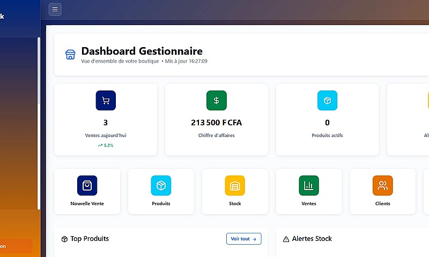The height and width of the screenshot is (257, 429).
Task: Click the green dollar icon for Chiffre d'affaires
Action: 216,101
